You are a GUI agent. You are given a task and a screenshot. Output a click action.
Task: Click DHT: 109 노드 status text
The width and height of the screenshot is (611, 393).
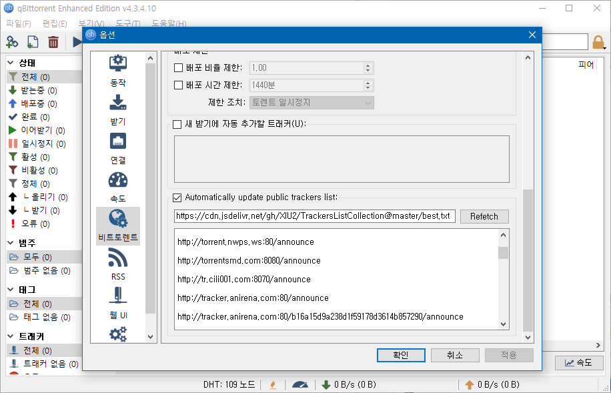tap(229, 385)
